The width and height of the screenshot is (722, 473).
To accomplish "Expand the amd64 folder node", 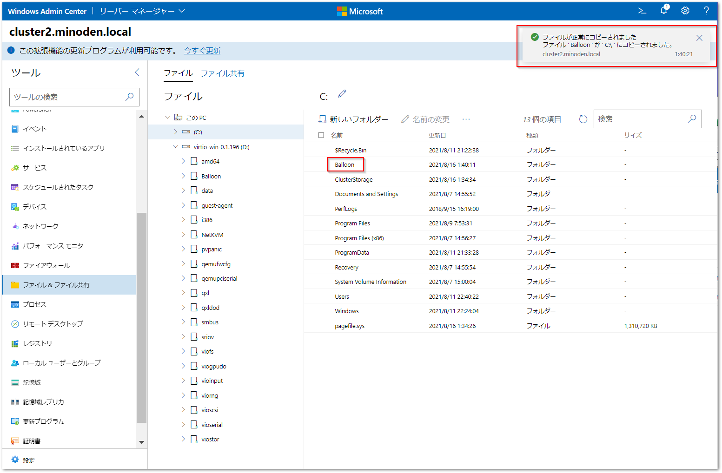I will pyautogui.click(x=183, y=161).
